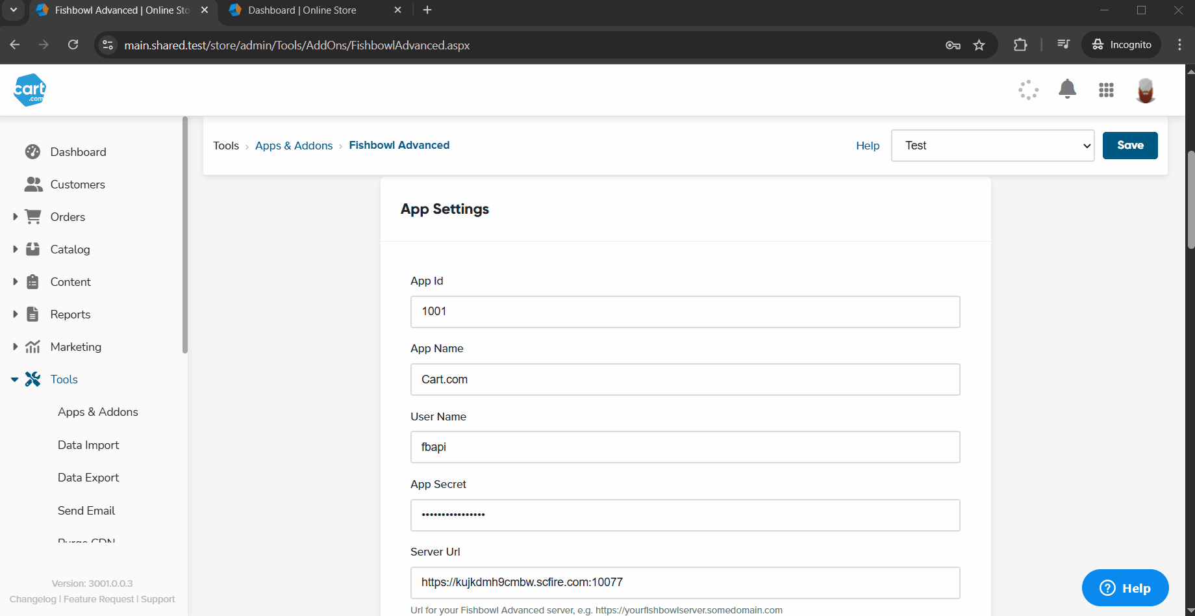Click into the App Secret field
The height and width of the screenshot is (616, 1195).
point(685,515)
